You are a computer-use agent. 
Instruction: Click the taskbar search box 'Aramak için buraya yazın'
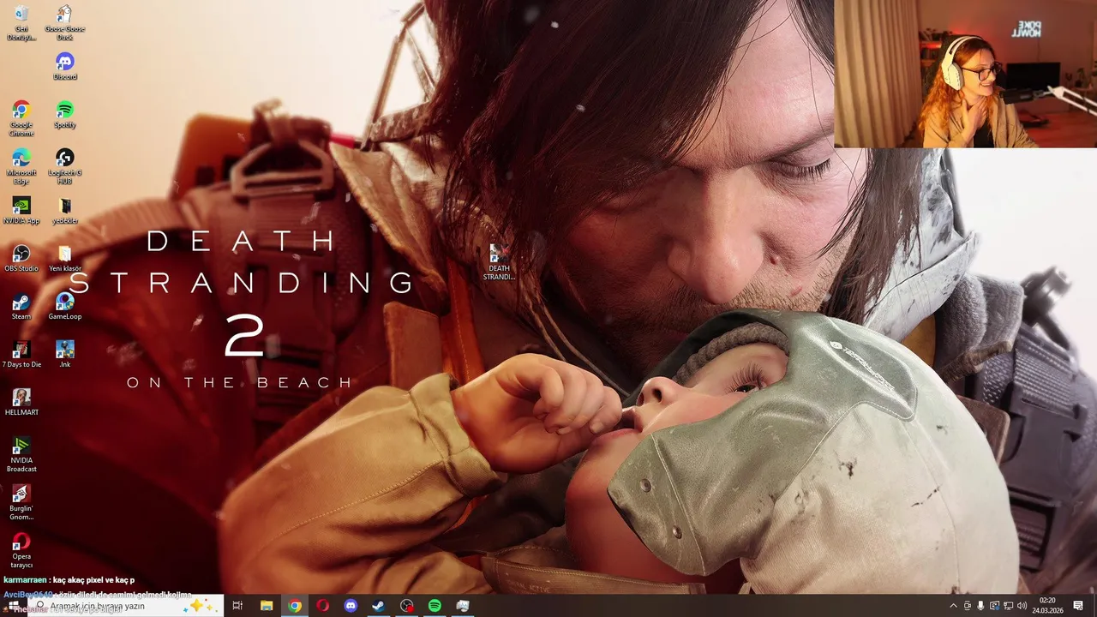point(125,606)
